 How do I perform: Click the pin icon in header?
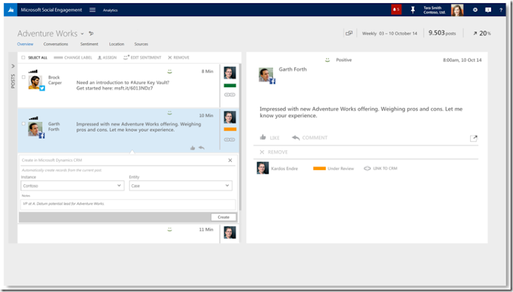click(x=413, y=10)
